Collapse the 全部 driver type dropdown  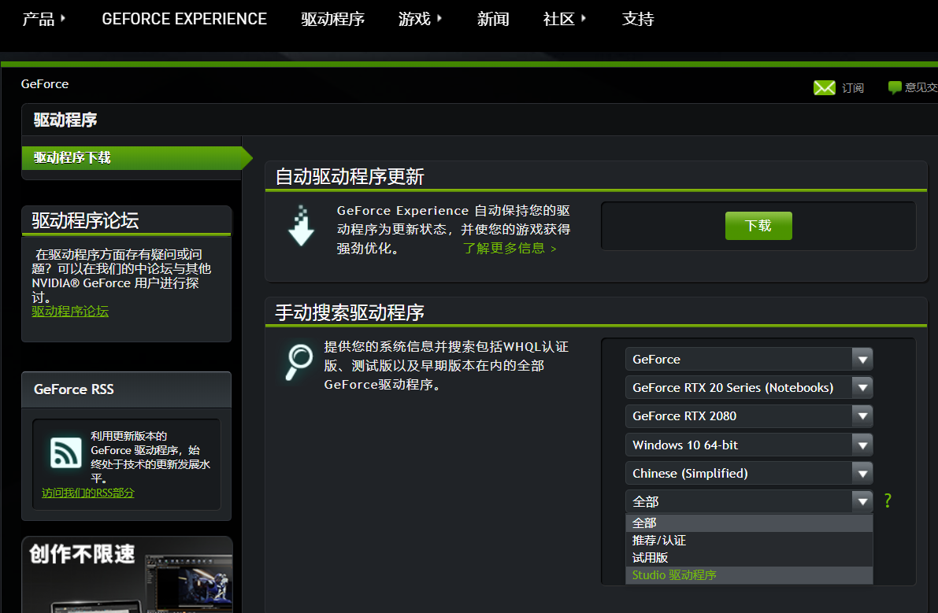749,502
